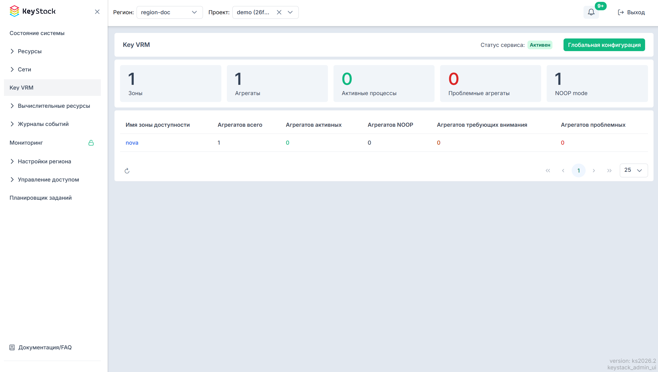Click the Документация/FAQ book icon

click(12, 347)
